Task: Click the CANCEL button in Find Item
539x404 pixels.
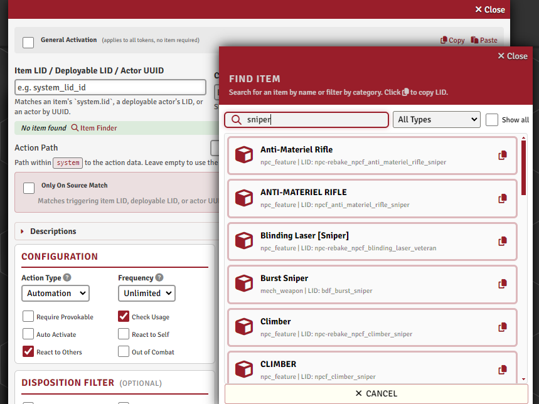Action: pos(376,393)
